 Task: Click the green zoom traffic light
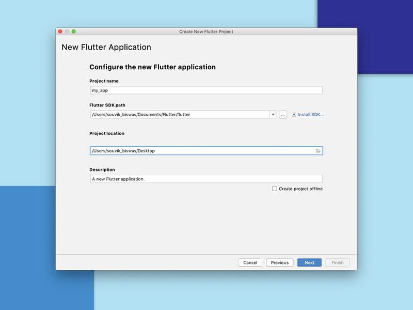(x=74, y=31)
